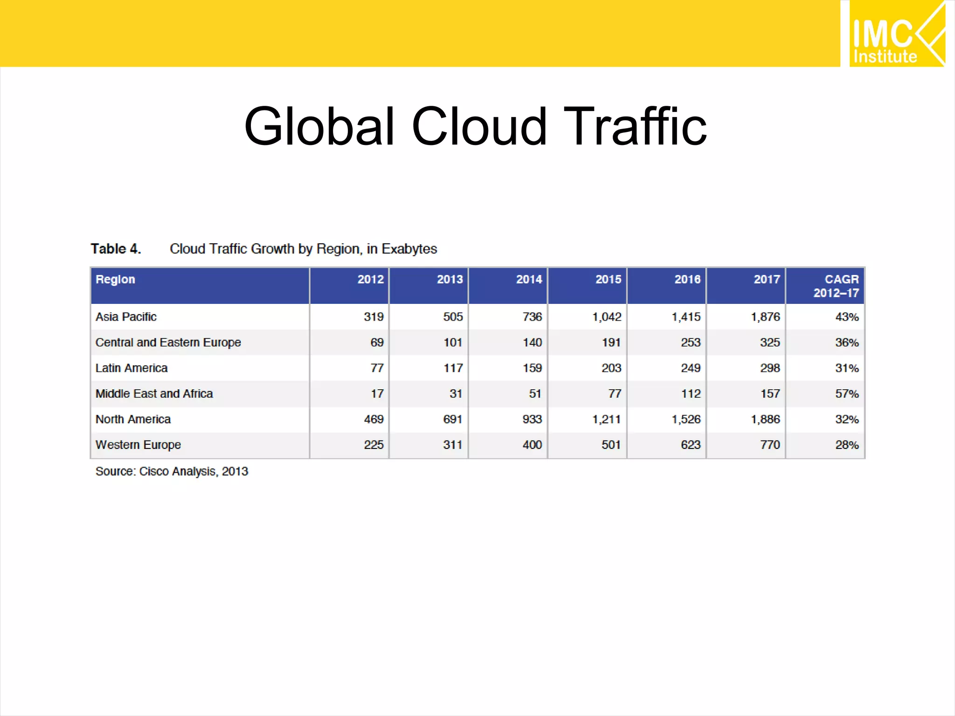Image resolution: width=955 pixels, height=716 pixels.
Task: Click Asia Pacific 2014 value 736
Action: click(x=533, y=317)
